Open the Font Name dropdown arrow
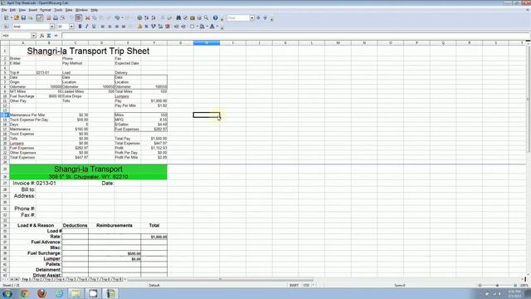This screenshot has height=299, width=531. coord(52,27)
